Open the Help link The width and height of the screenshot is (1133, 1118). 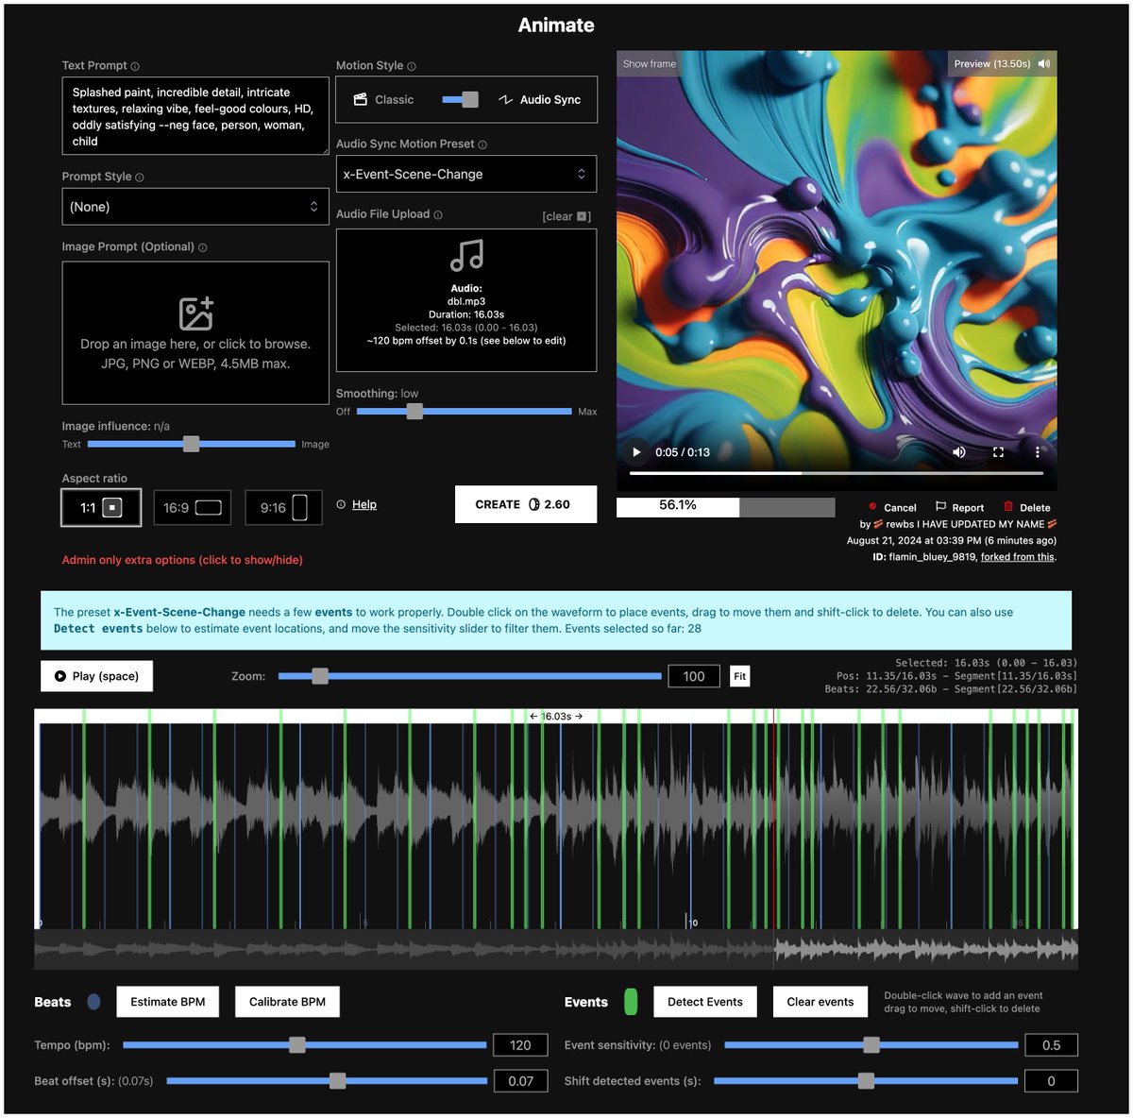click(x=364, y=504)
